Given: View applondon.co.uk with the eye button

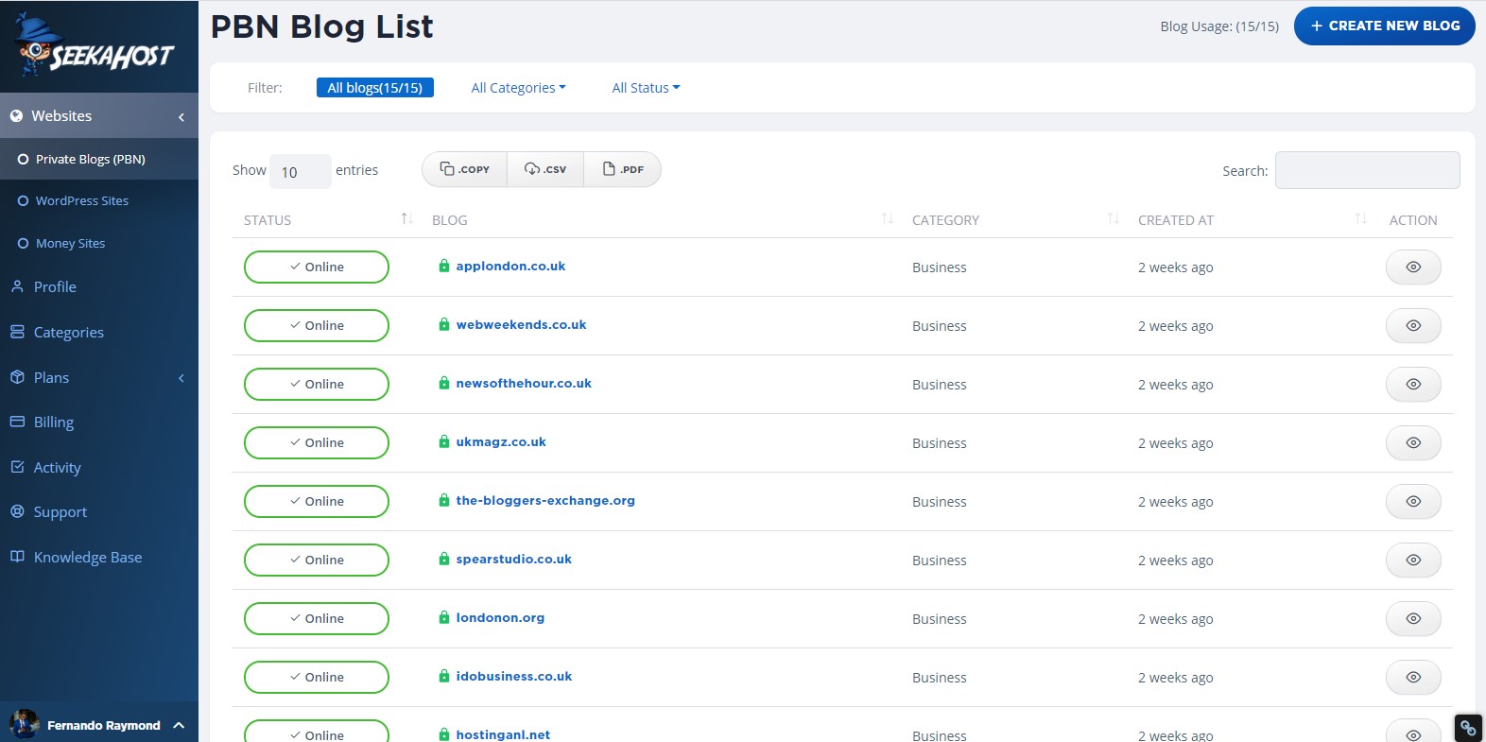Looking at the screenshot, I should (1413, 267).
